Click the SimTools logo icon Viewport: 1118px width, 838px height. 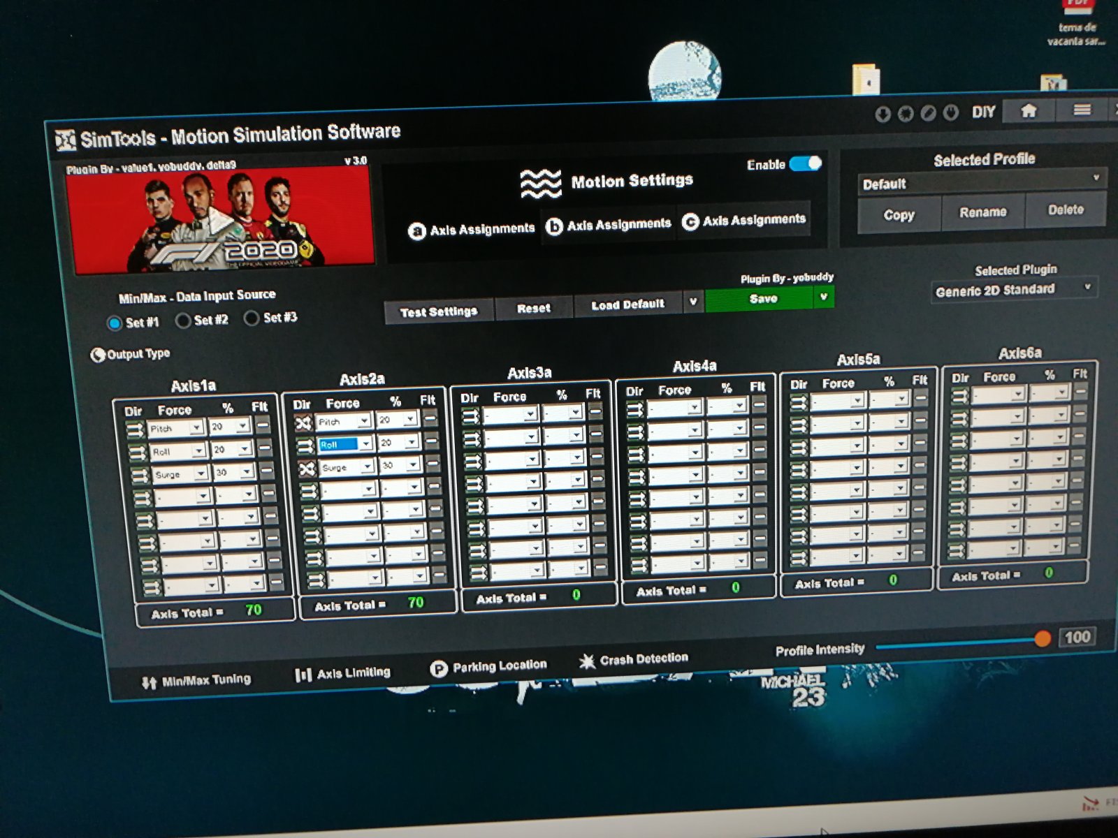65,140
